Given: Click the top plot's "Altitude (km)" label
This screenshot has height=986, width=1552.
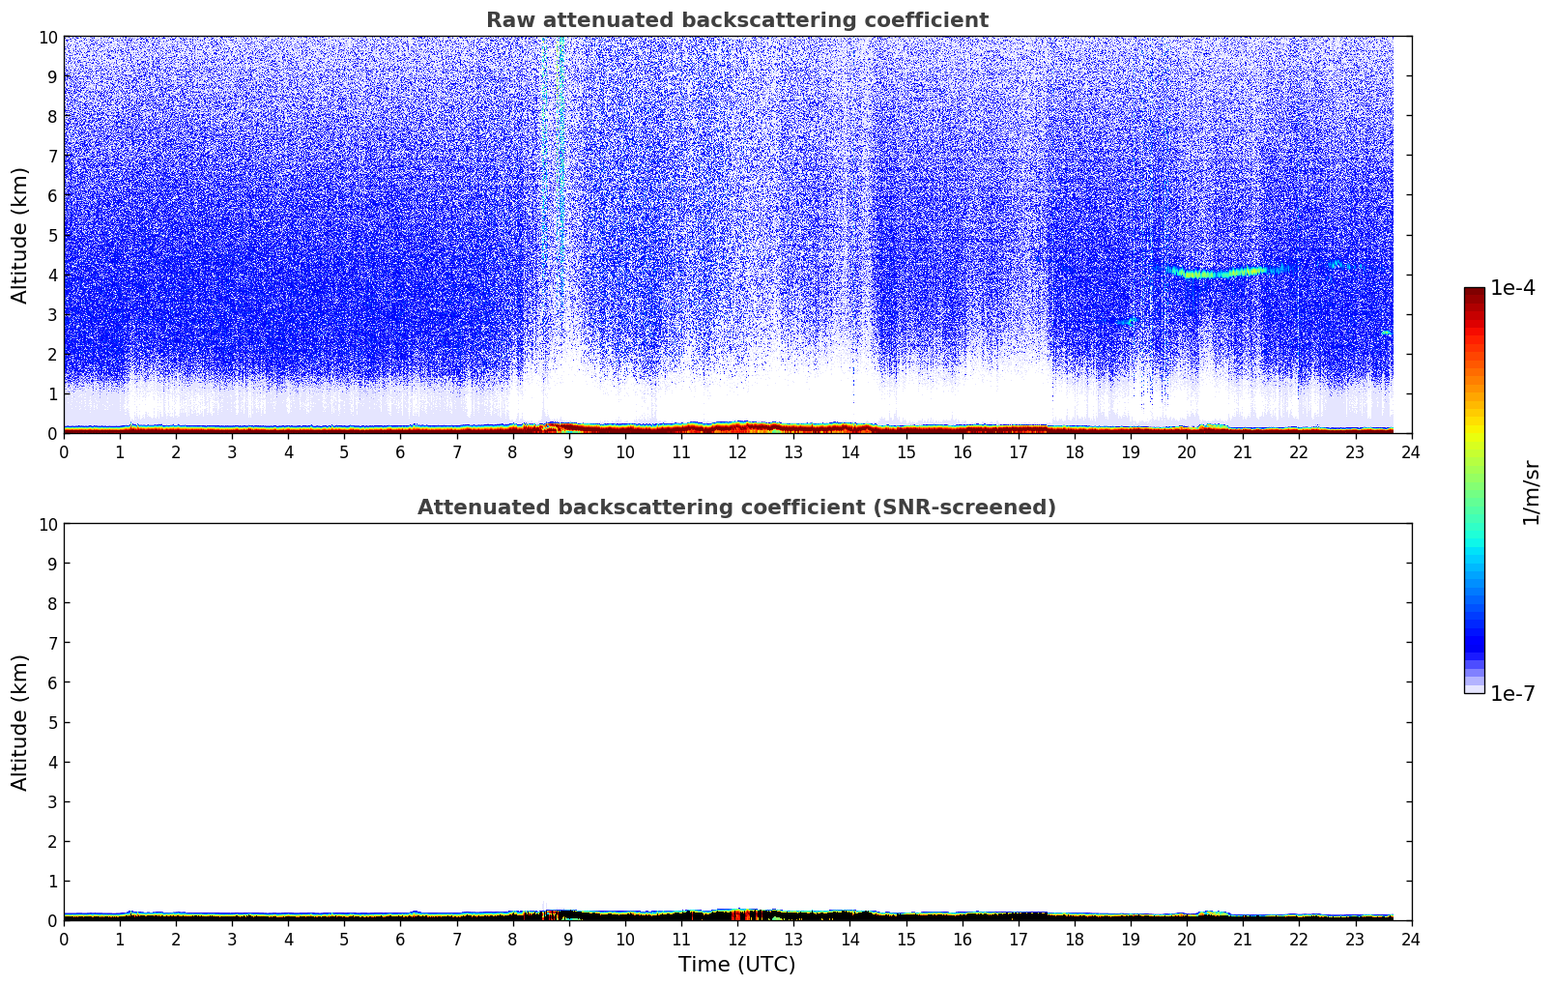Looking at the screenshot, I should click(20, 235).
